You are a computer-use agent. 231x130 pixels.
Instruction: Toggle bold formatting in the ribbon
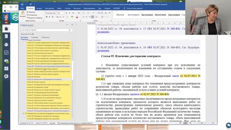(x=47, y=17)
